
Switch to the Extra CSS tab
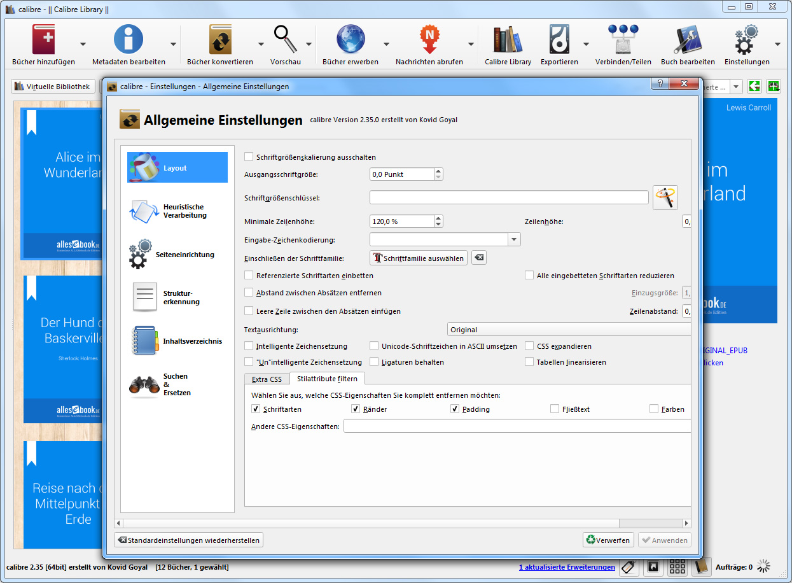pos(267,379)
